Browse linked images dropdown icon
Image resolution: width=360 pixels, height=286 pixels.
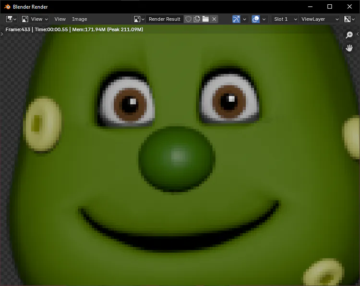click(x=139, y=19)
